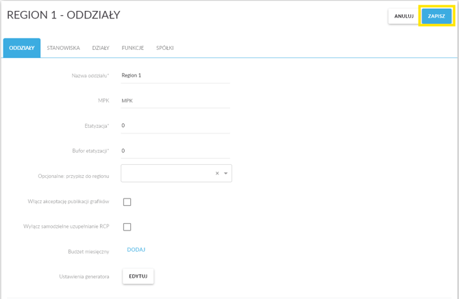
Task: Select the active ODDZIAŁY tab
Action: pyautogui.click(x=22, y=48)
